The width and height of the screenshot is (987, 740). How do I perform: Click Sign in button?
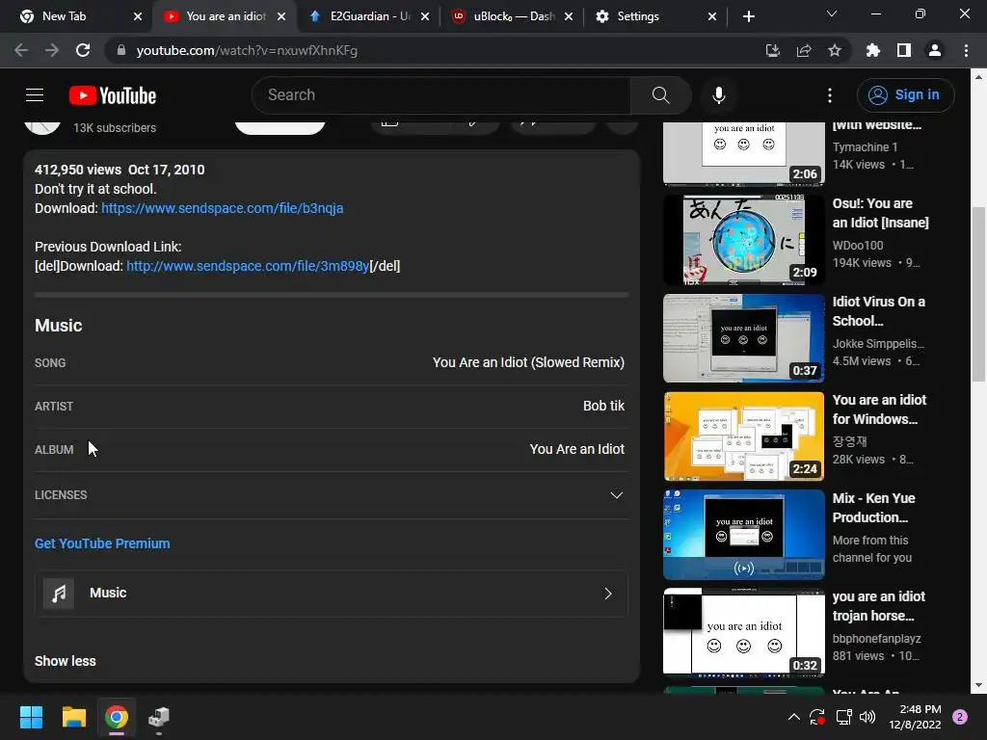tap(905, 95)
